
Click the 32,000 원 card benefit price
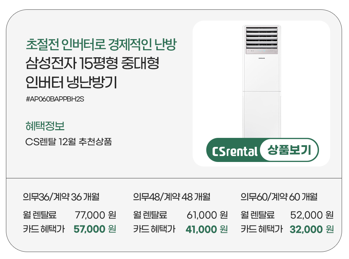[312, 229]
